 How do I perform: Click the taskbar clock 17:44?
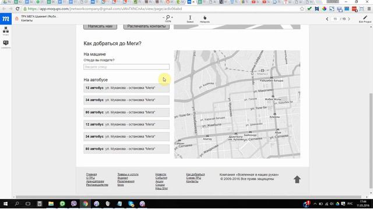(363, 204)
